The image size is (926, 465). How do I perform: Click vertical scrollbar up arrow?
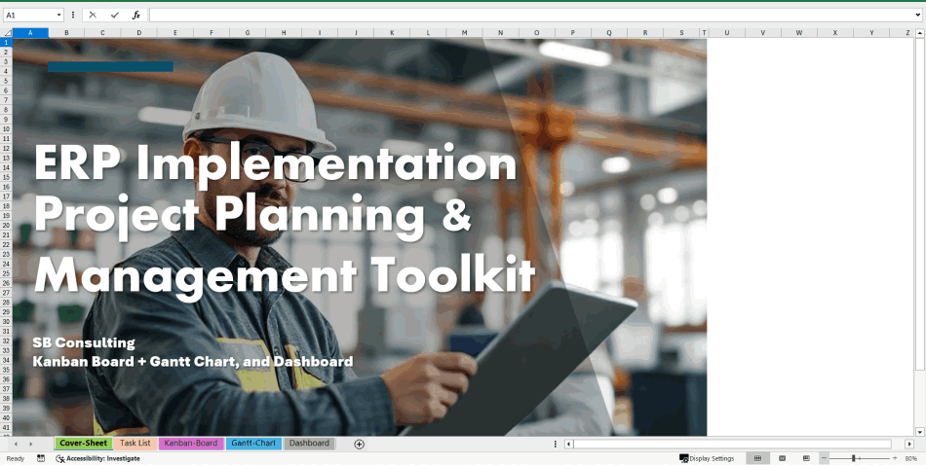pyautogui.click(x=919, y=33)
